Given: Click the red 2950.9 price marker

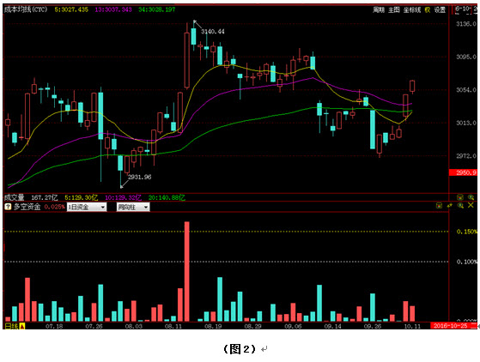Looking at the screenshot, I should [463, 172].
